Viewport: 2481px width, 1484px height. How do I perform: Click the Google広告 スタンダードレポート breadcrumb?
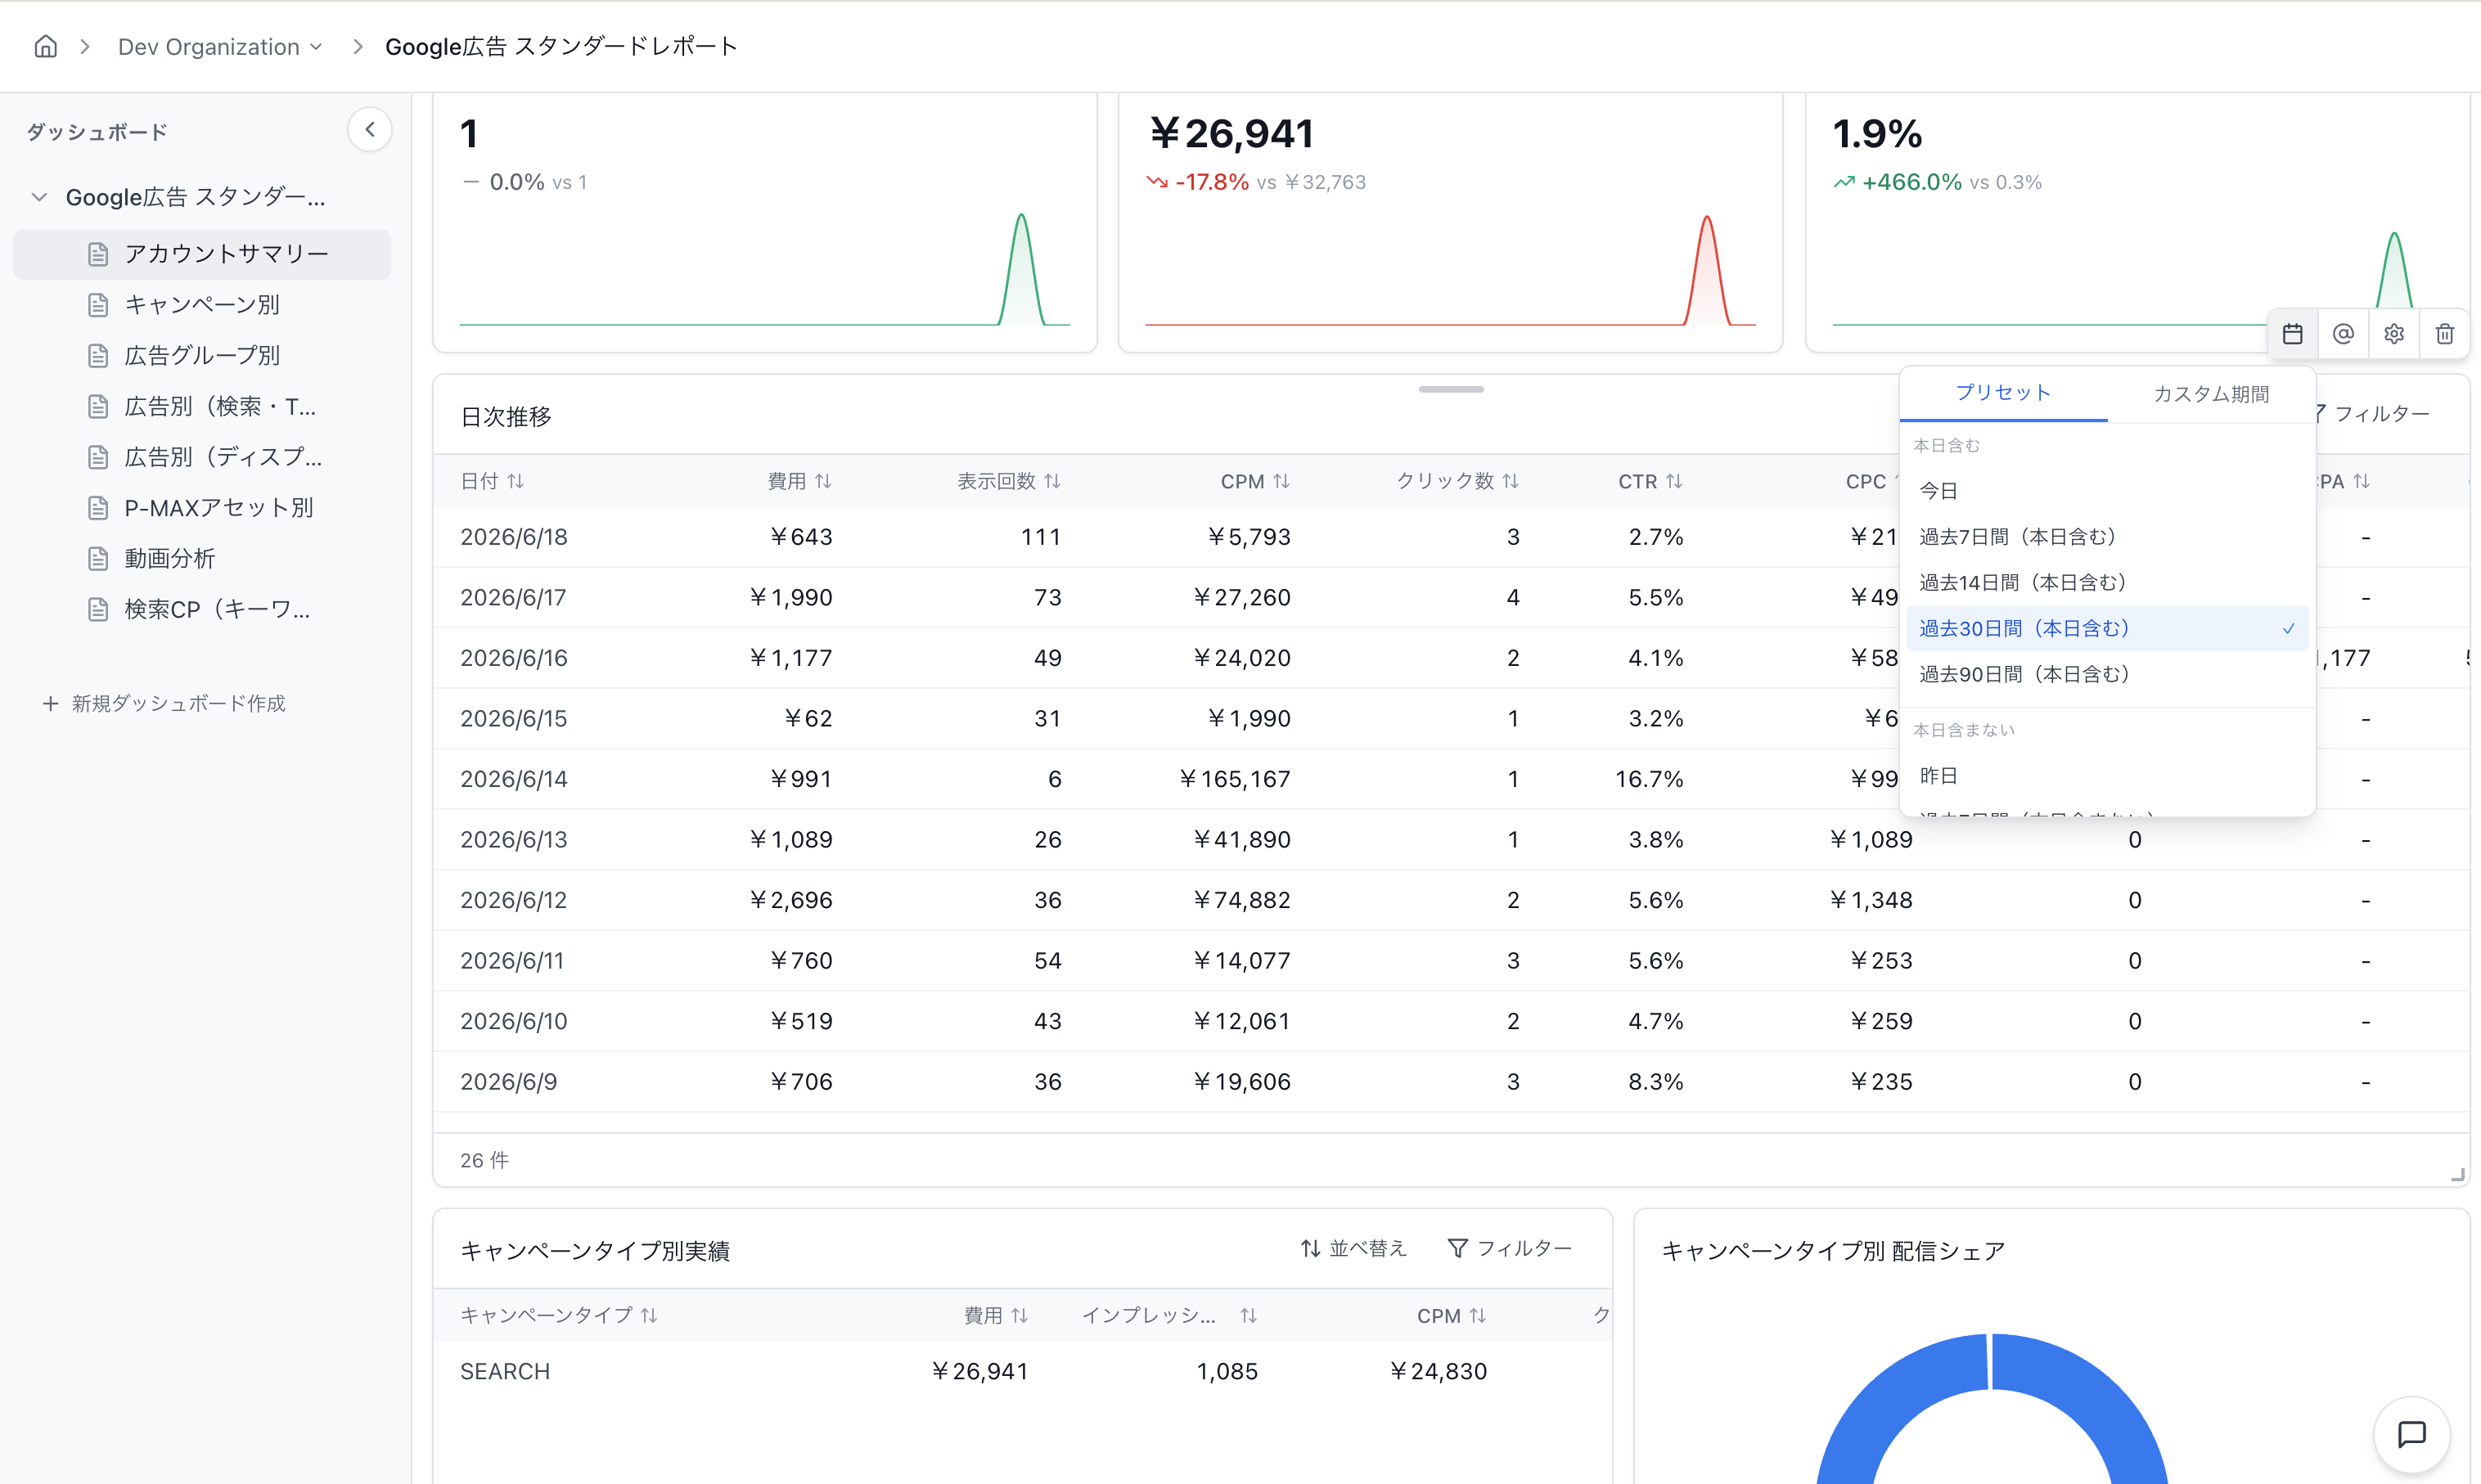(x=561, y=47)
